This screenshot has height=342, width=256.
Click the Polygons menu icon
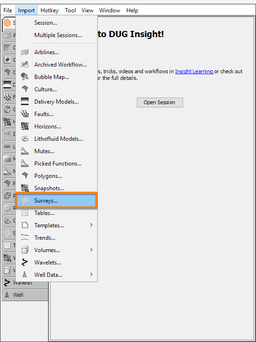pos(25,176)
